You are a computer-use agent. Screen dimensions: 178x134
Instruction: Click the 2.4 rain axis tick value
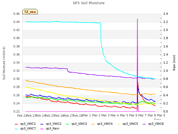click(x=165, y=14)
